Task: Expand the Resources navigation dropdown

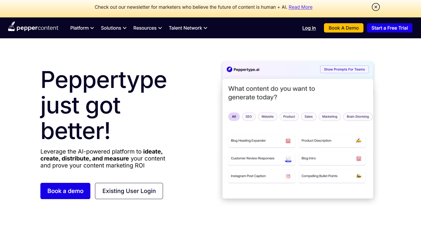Action: (x=147, y=28)
